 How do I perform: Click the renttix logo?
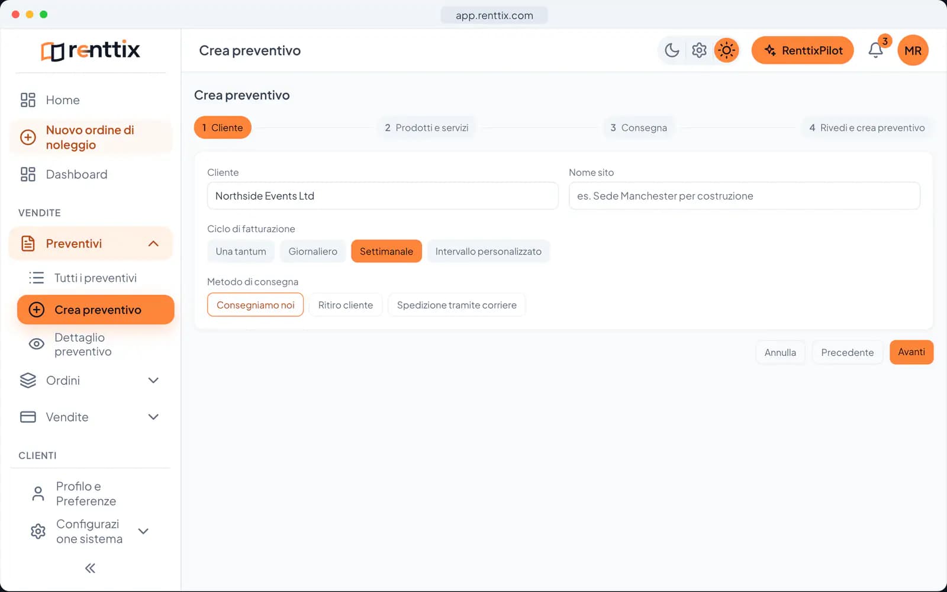coord(90,50)
